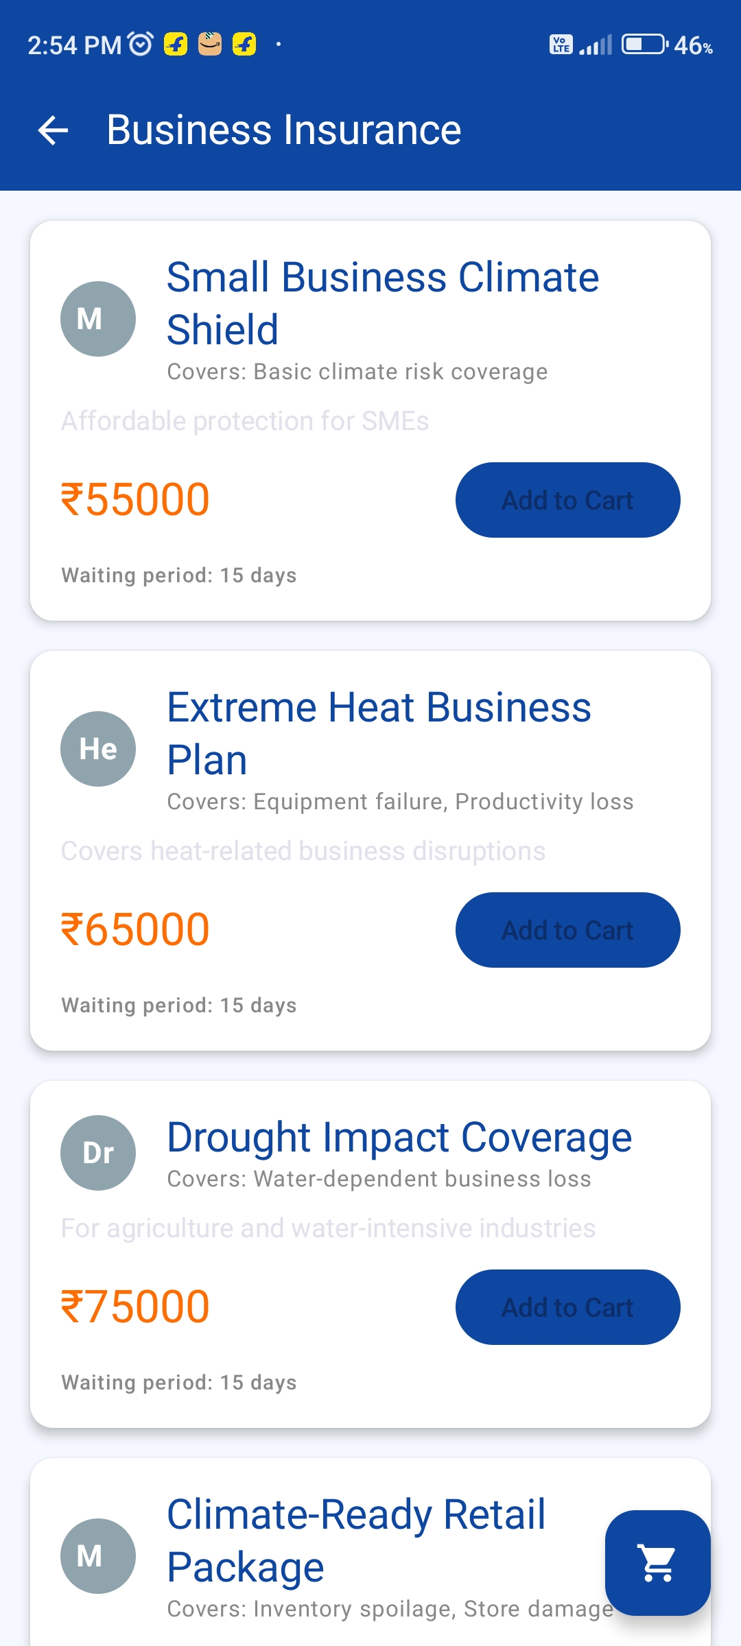Viewport: 741px width, 1646px height.
Task: Tap the ₹75000 price
Action: coord(135,1307)
